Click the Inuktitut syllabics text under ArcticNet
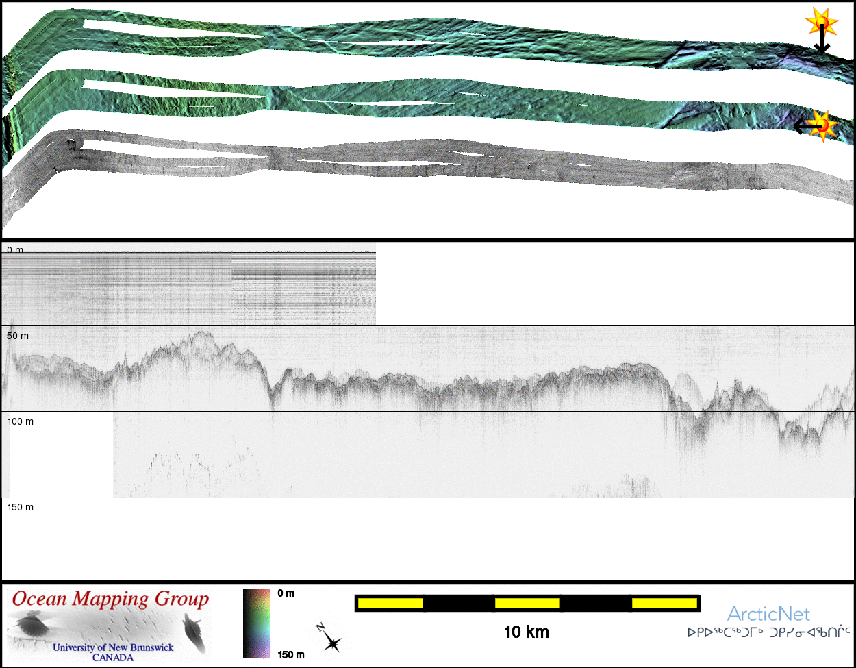Screen dimensions: 856x668 coord(768,632)
